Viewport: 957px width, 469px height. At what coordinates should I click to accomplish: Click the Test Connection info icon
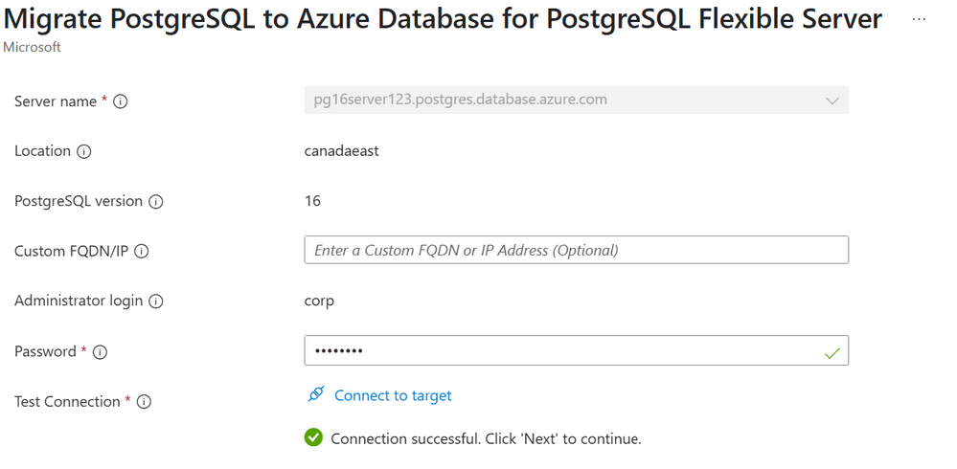click(144, 402)
